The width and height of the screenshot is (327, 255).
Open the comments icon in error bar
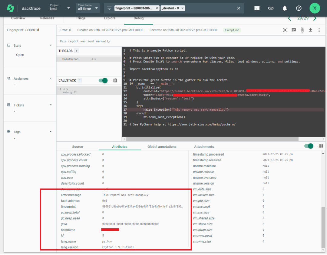(x=293, y=30)
